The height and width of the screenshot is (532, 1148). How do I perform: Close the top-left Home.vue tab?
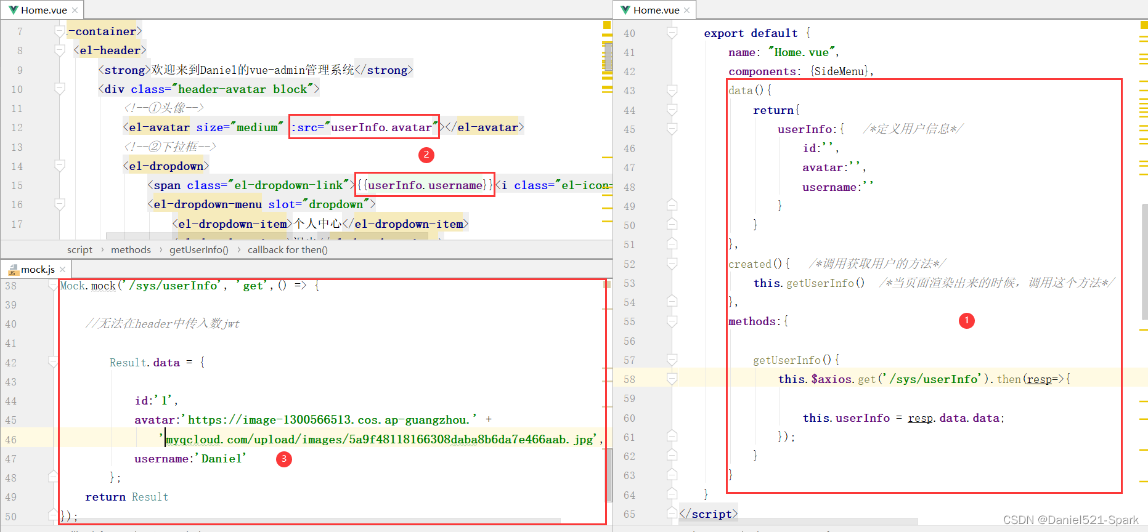pyautogui.click(x=75, y=10)
